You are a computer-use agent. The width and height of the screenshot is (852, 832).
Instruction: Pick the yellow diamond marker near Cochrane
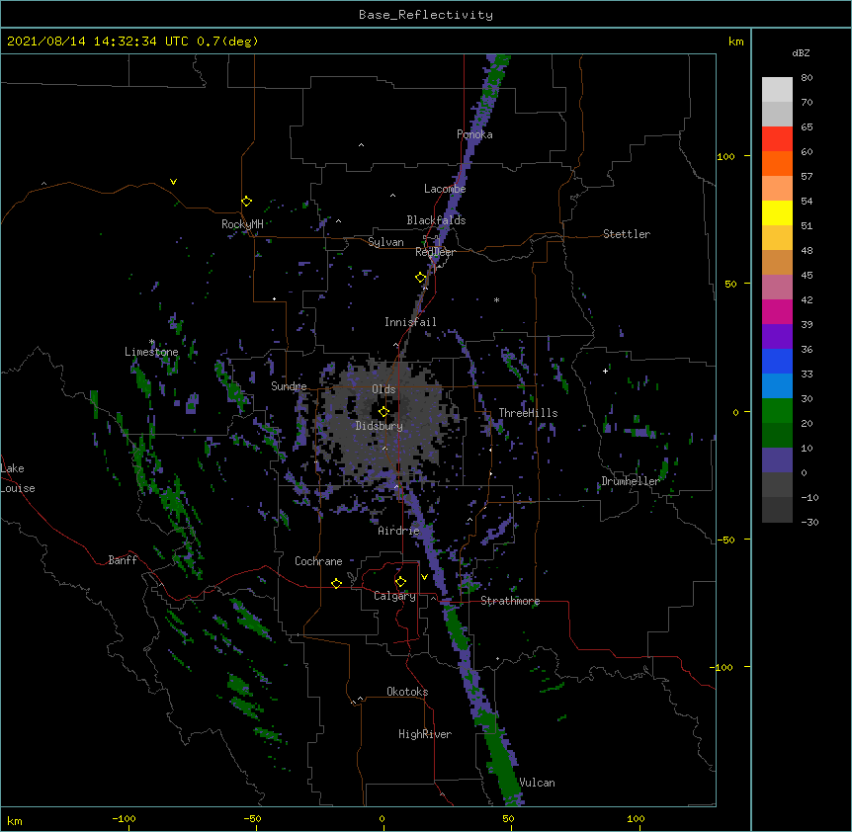pyautogui.click(x=336, y=583)
